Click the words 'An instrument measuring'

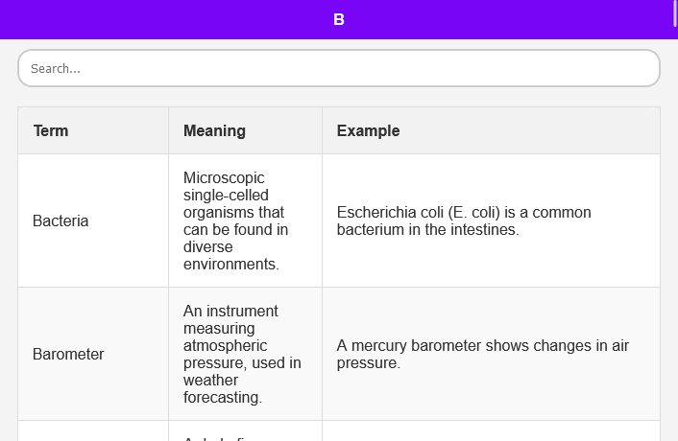230,319
